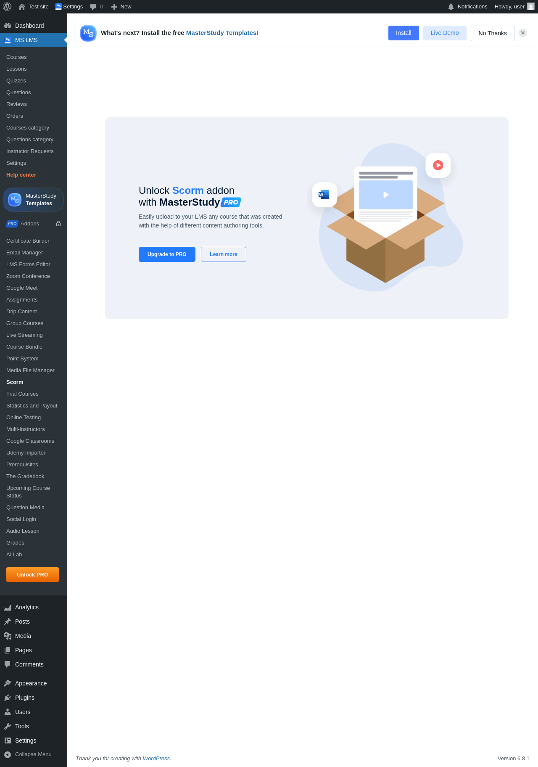
Task: Click the comments bubble icon in admin bar
Action: point(93,7)
